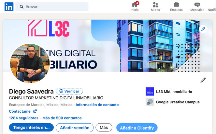
Task: Open the L33 Mkt inmobiliario company entry
Action: point(169,91)
